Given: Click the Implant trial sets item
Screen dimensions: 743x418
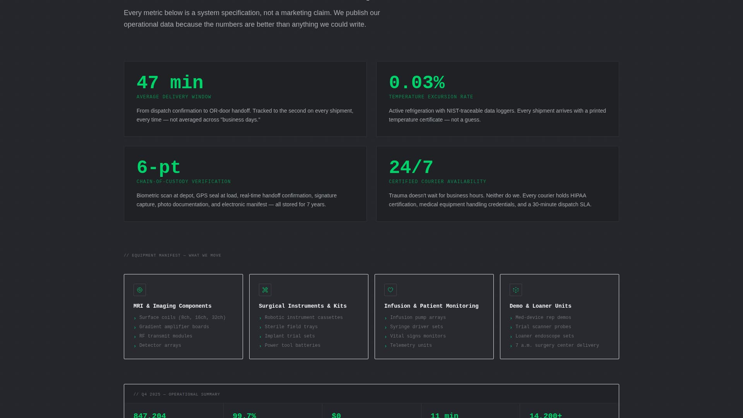Looking at the screenshot, I should [x=290, y=336].
